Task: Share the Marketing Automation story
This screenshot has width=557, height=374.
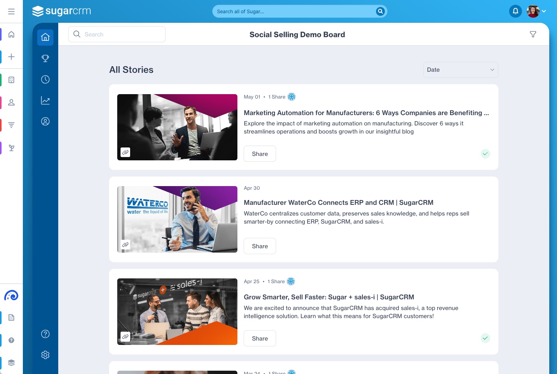Action: (x=260, y=154)
